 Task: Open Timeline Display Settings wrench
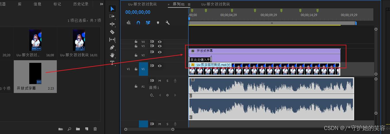point(168,22)
